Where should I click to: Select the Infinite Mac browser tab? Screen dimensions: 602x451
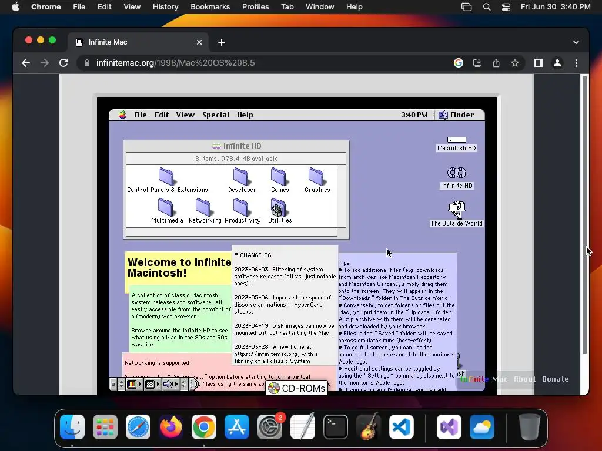point(138,42)
